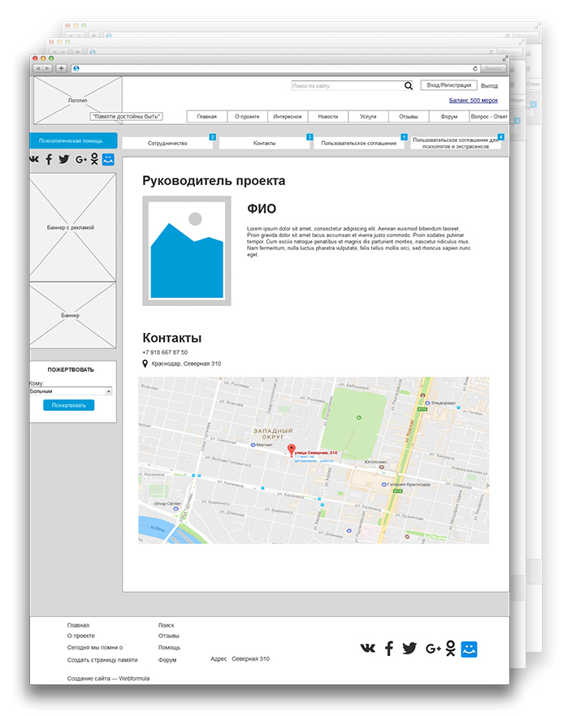The width and height of the screenshot is (567, 716).
Task: Click Баннер с рекламой placeholder
Action: pos(72,227)
